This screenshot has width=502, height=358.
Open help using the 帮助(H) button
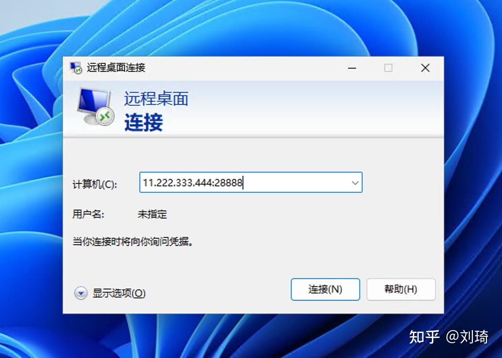401,289
